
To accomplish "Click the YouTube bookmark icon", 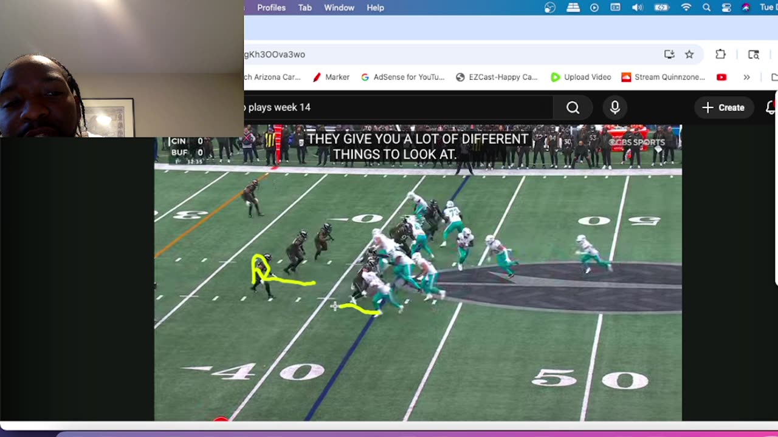I will point(721,77).
